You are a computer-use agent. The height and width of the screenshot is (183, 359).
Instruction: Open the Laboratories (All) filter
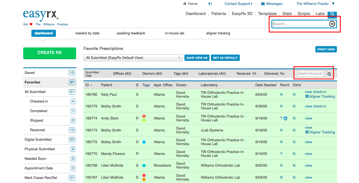pos(212,74)
